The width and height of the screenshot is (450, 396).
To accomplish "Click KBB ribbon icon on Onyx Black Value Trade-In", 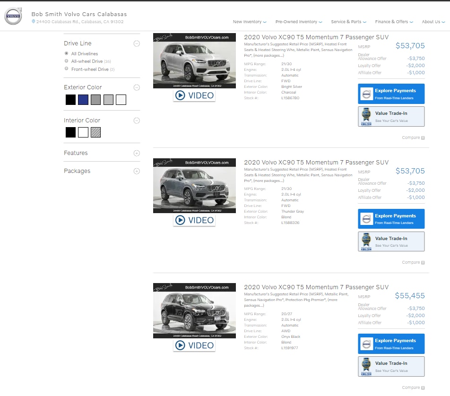I will pos(366,367).
